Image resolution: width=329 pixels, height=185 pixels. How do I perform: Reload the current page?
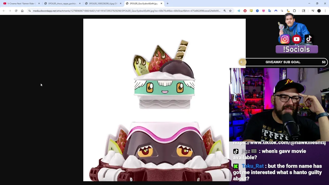pyautogui.click(x=16, y=11)
